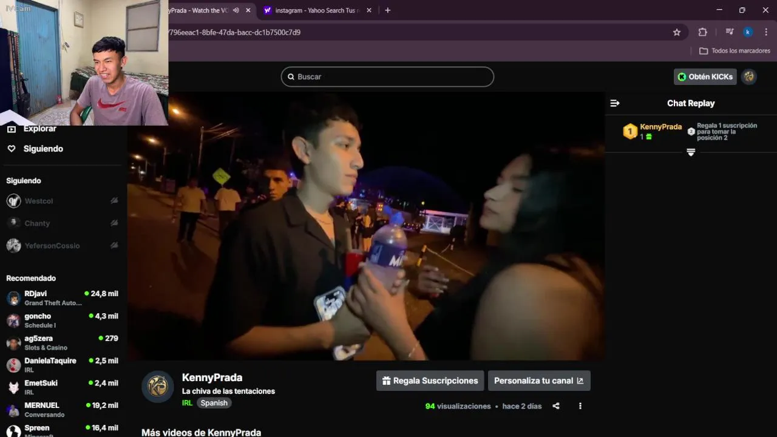
Task: Open a new browser tab
Action: [387, 10]
